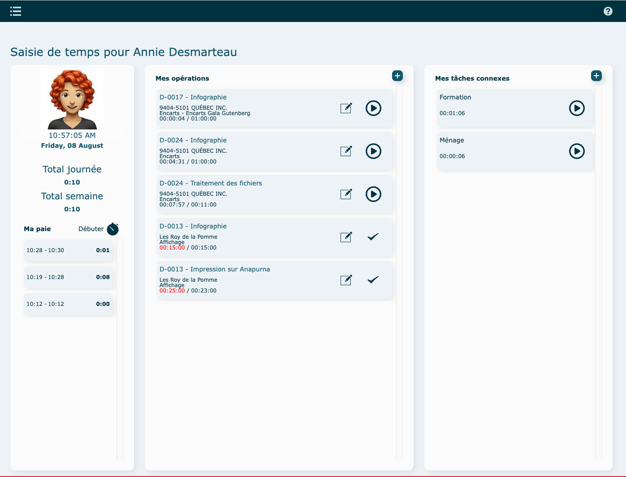Click checkmark on Impression sur Anapurna
626x477 pixels.
373,280
